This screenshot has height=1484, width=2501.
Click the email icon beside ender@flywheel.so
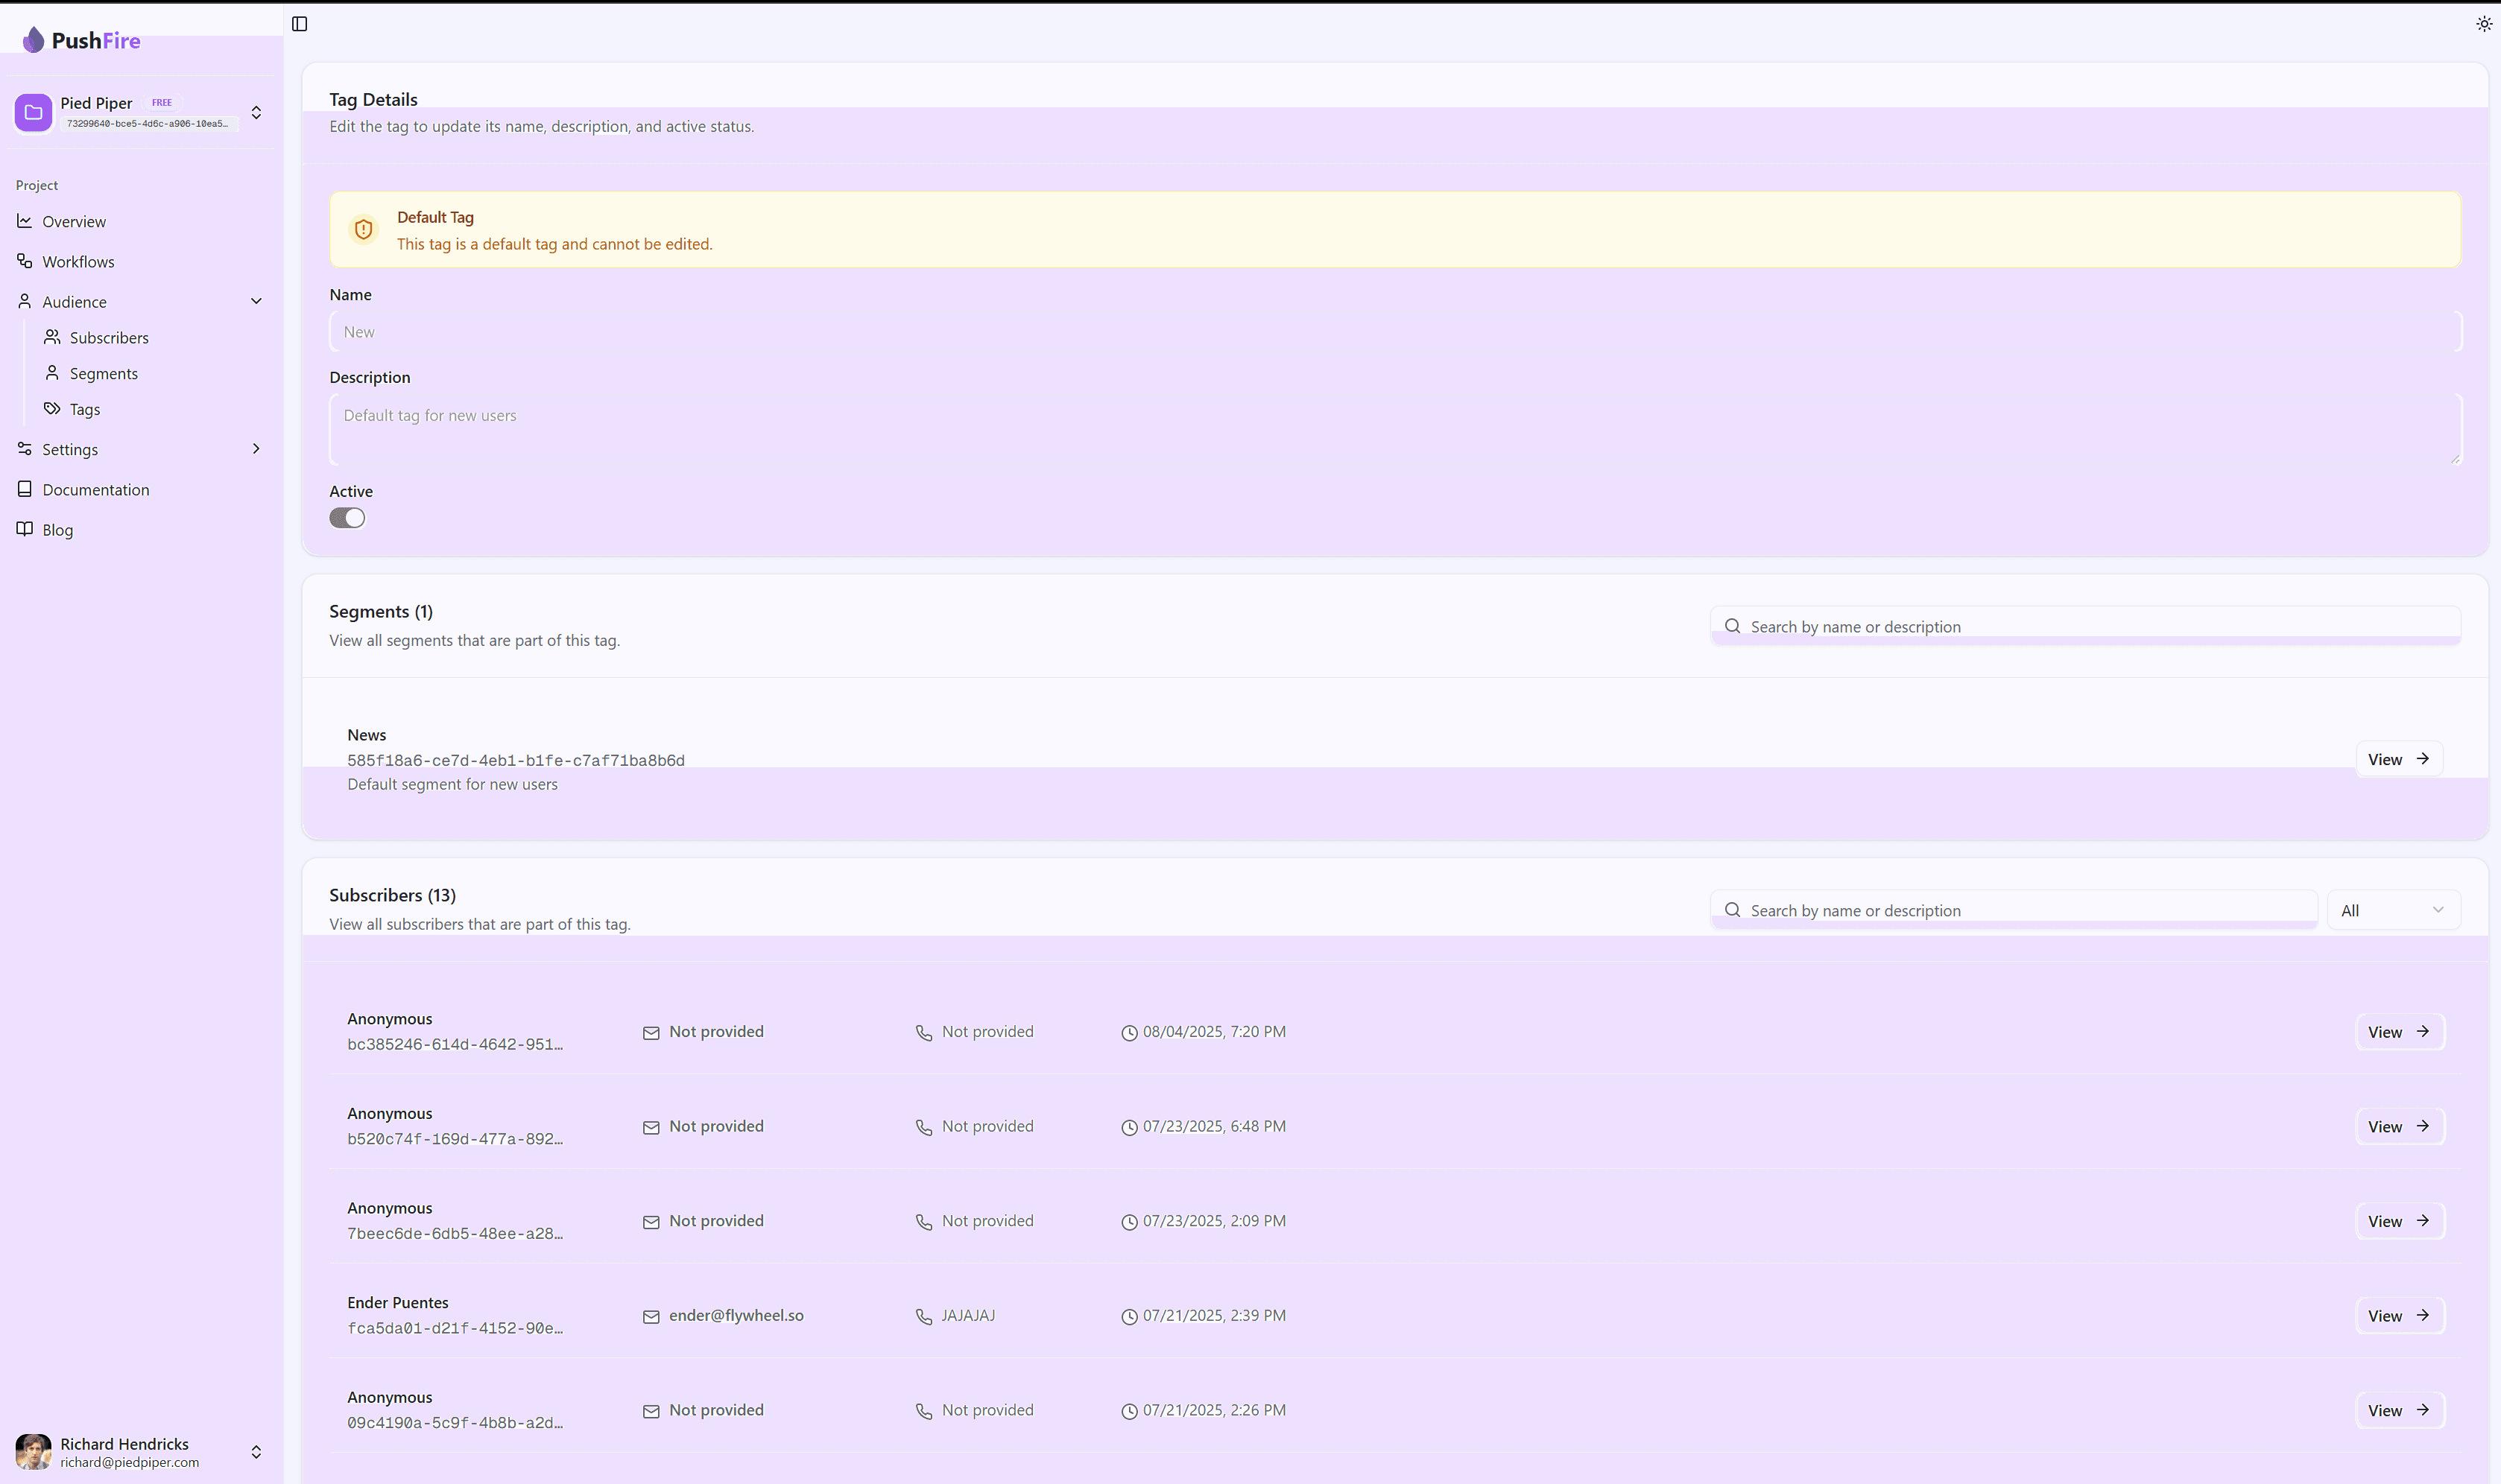(651, 1316)
